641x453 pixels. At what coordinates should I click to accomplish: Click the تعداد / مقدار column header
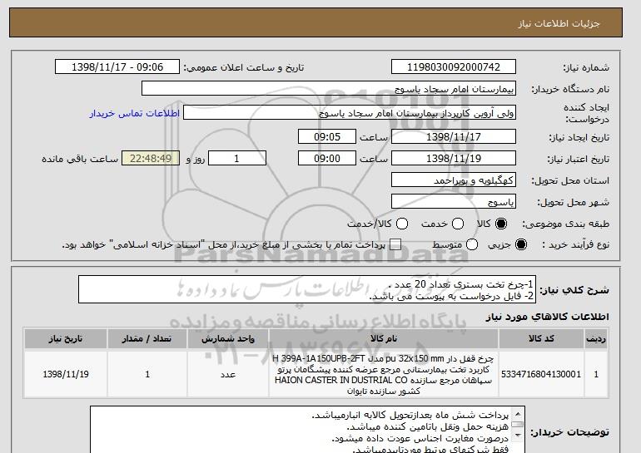coord(147,339)
